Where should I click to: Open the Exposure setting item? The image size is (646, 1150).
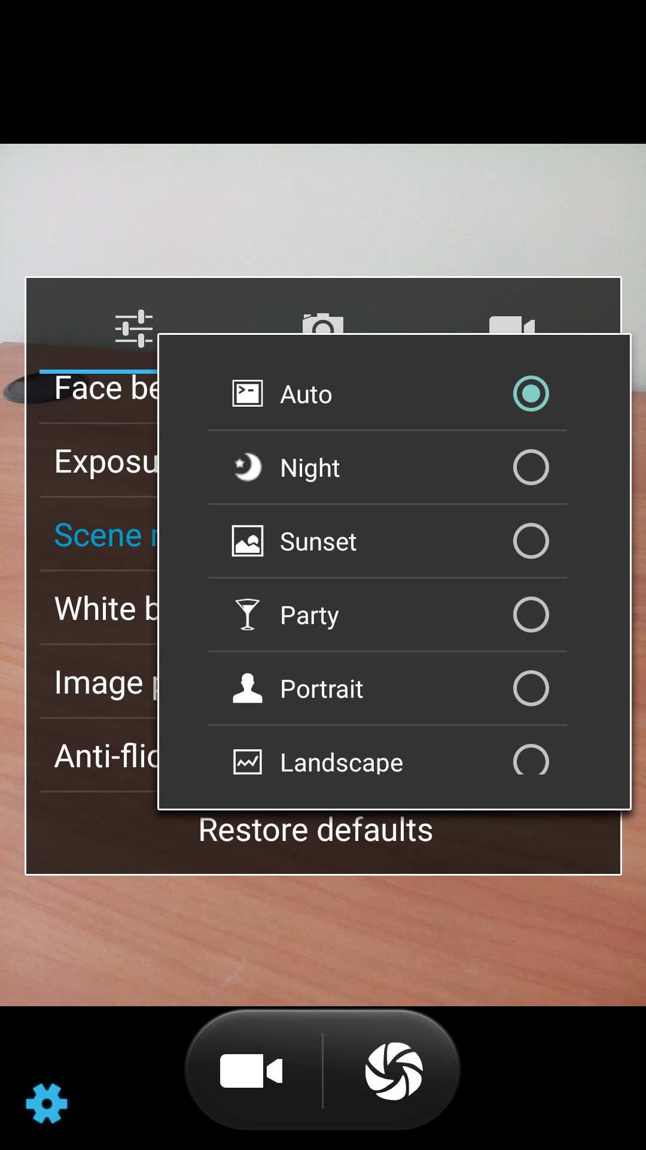pyautogui.click(x=99, y=461)
